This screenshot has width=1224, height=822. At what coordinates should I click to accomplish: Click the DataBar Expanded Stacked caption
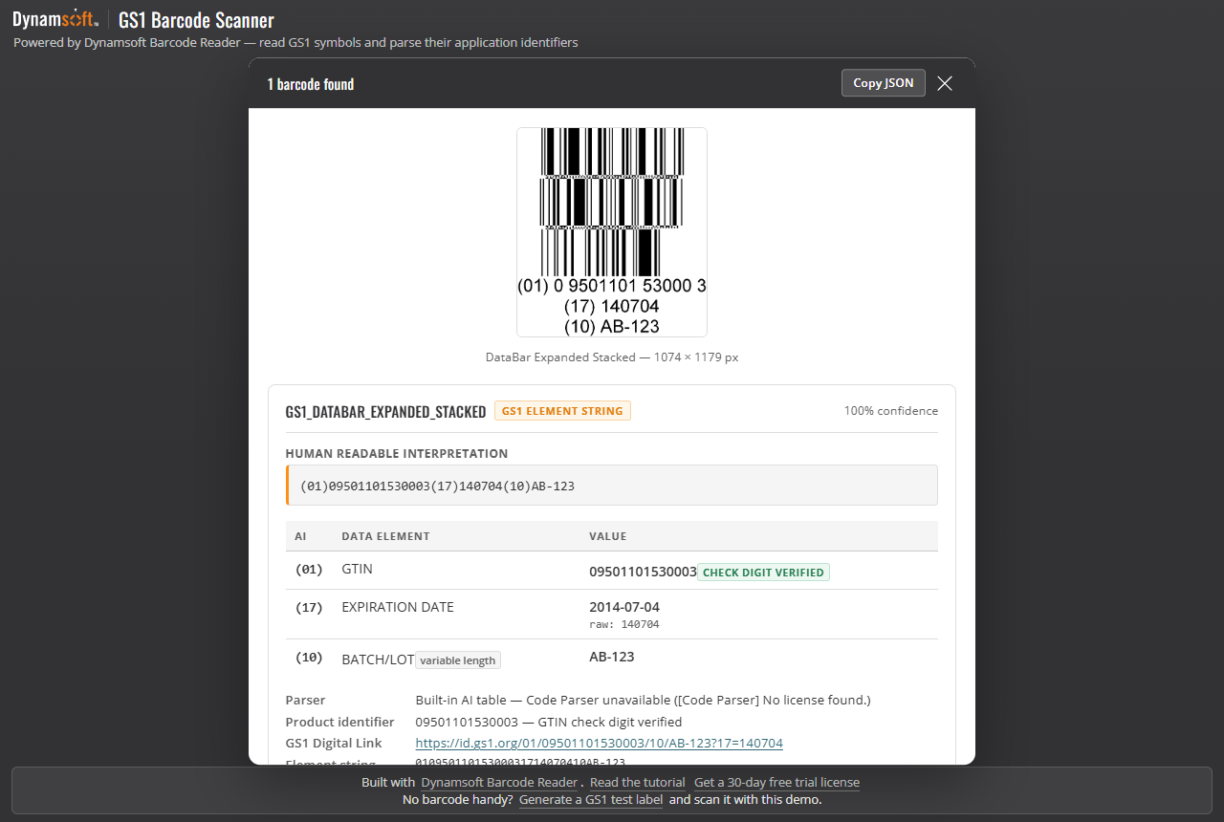coord(612,357)
